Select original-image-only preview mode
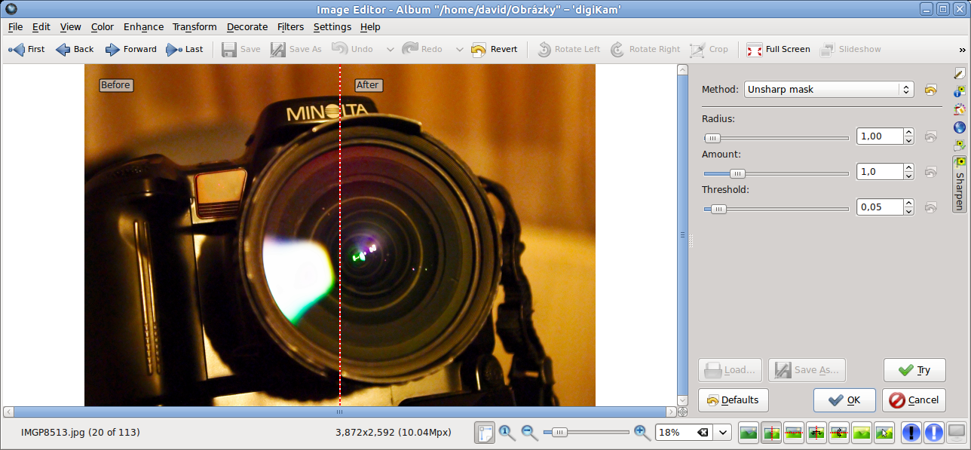971x450 pixels. pos(749,433)
